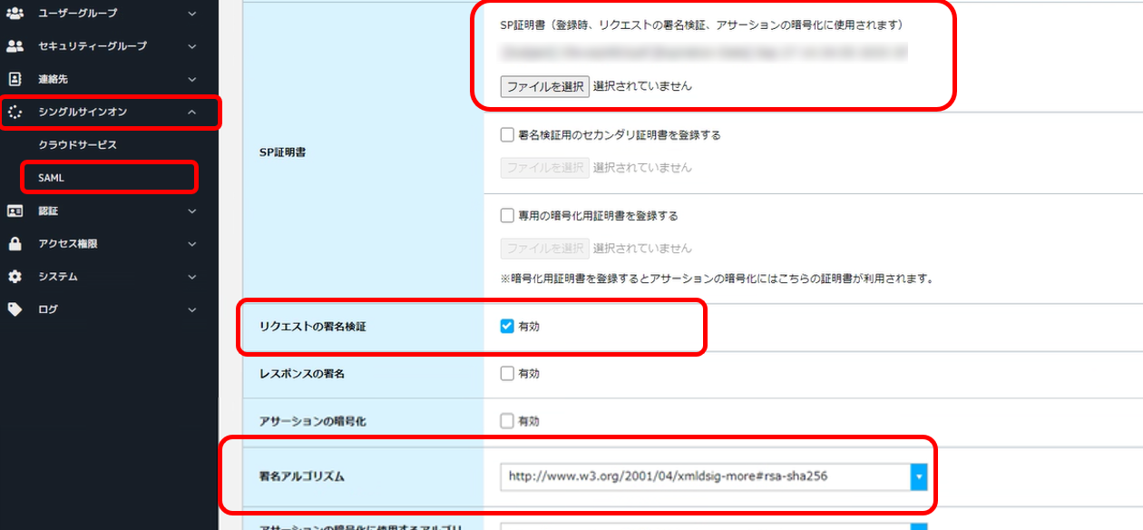The width and height of the screenshot is (1143, 530).
Task: Click the contacts (連絡先) icon
Action: coord(15,79)
